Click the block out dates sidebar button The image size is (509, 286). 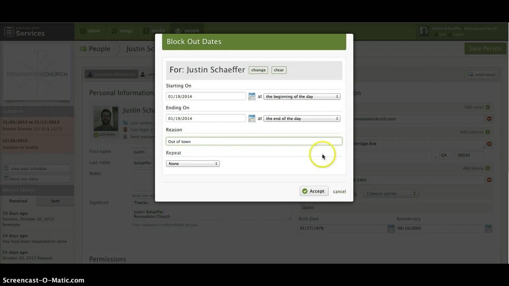[x=36, y=179]
